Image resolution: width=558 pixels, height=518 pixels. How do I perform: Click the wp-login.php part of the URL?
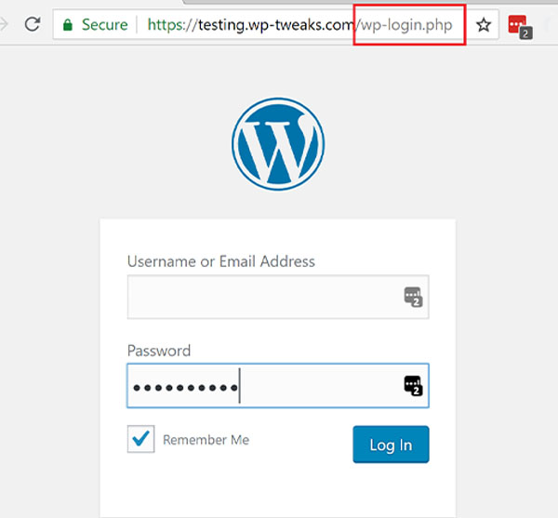click(x=406, y=25)
